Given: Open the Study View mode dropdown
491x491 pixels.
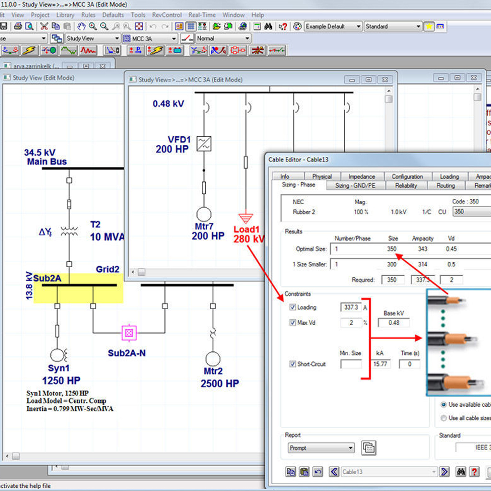Looking at the screenshot, I should [116, 38].
